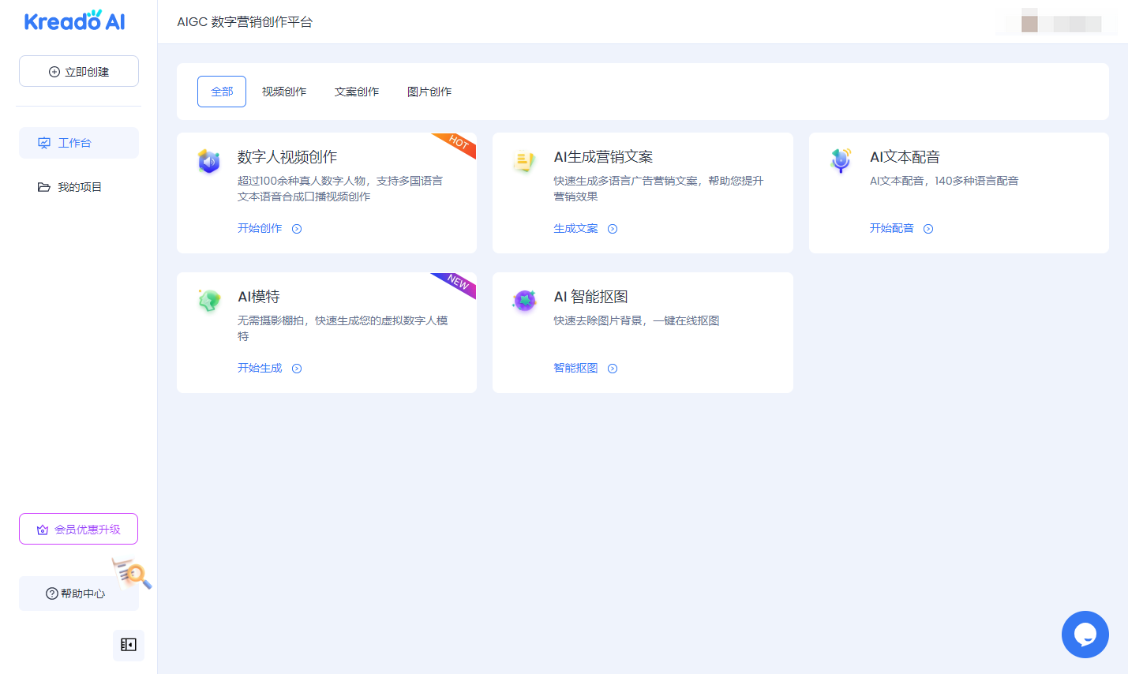Open the 生成文案 arrow circle
This screenshot has width=1128, height=674.
pos(613,228)
